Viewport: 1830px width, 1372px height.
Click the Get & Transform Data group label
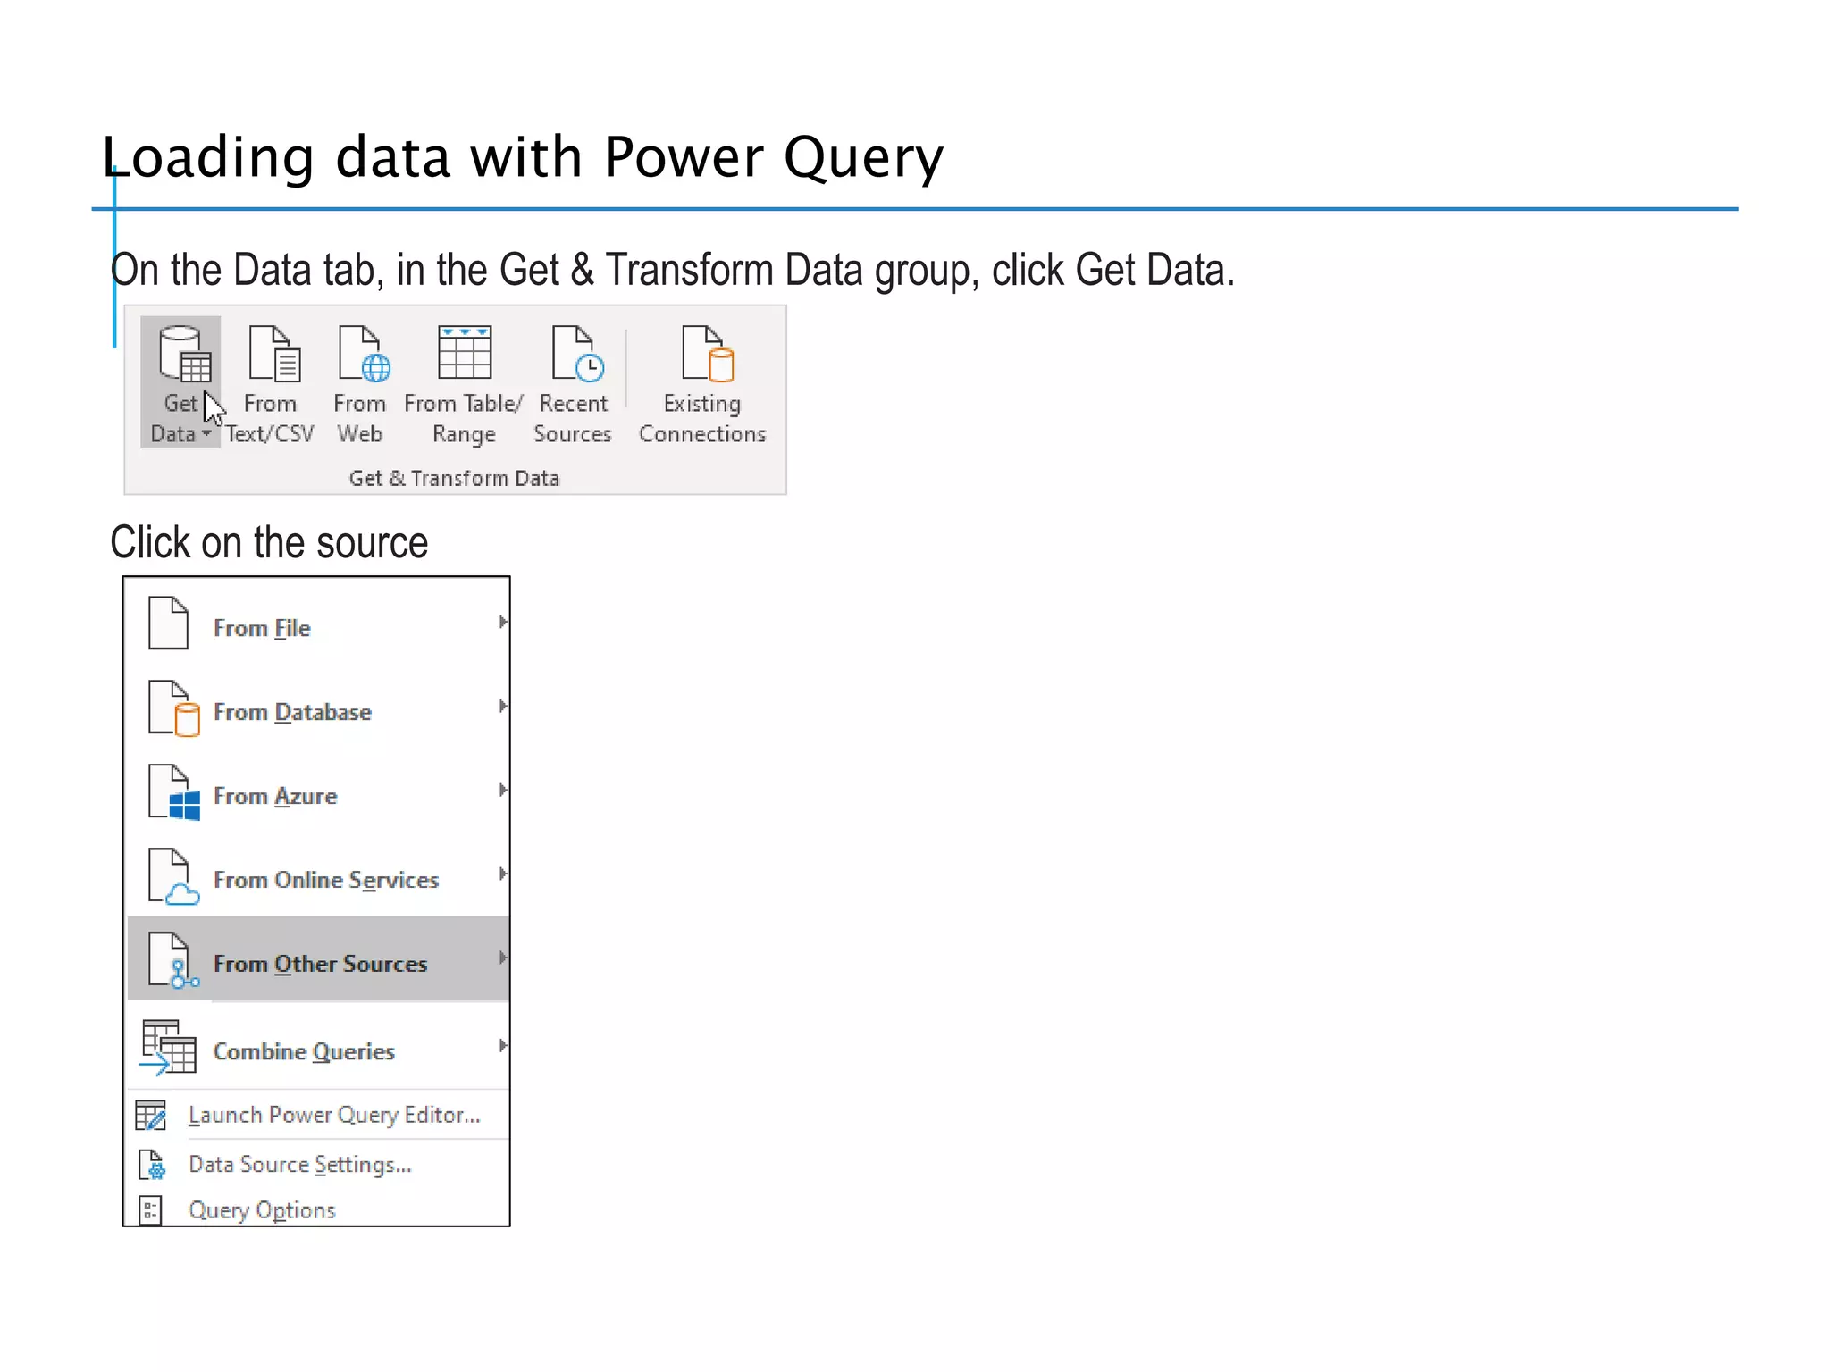click(x=454, y=479)
